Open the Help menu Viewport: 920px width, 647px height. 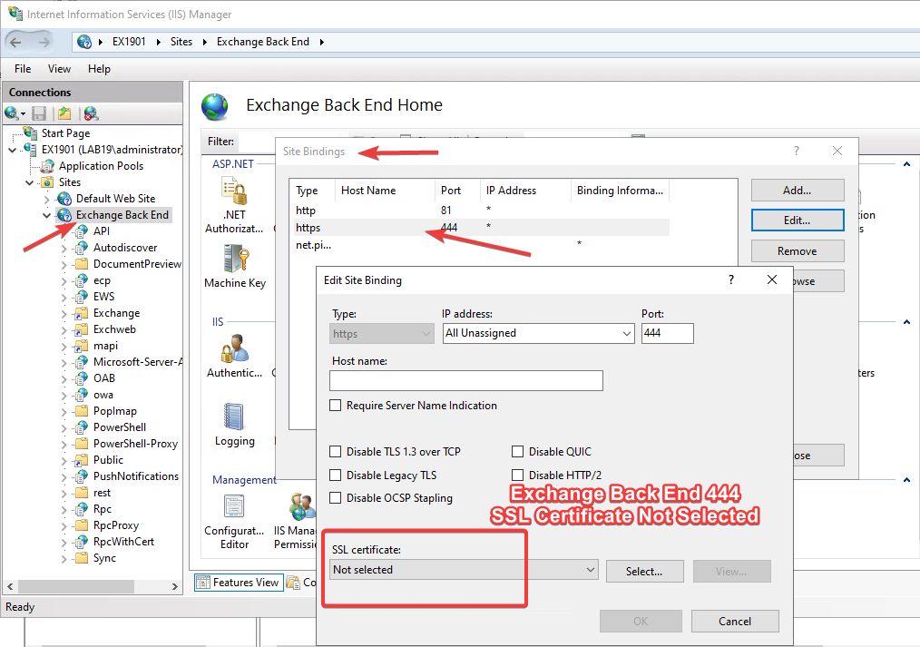(x=99, y=69)
